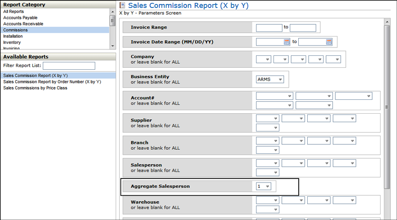The image size is (397, 220).
Task: Open the first Company dropdown
Action: coord(264,59)
